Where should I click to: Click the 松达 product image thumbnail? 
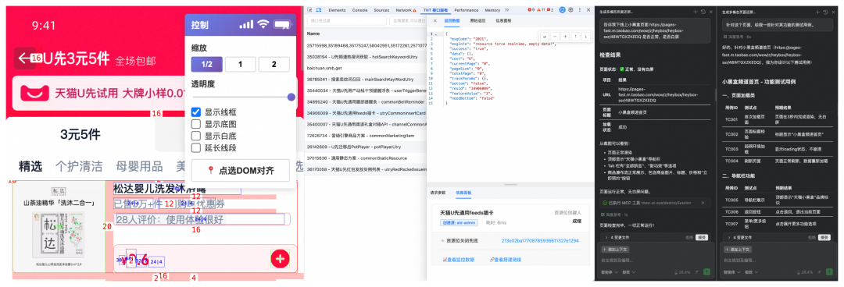pos(59,227)
